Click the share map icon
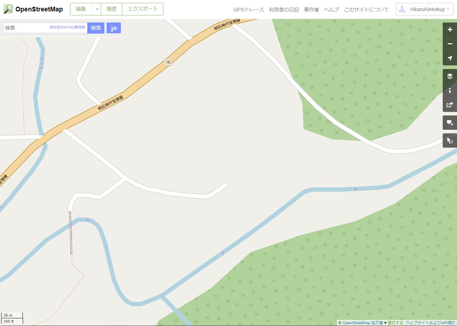The width and height of the screenshot is (457, 326). click(x=450, y=105)
